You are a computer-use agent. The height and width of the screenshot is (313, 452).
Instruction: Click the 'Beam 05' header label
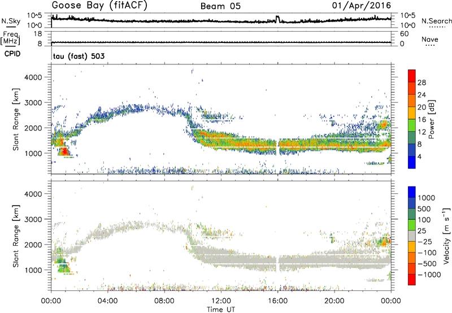pyautogui.click(x=220, y=6)
